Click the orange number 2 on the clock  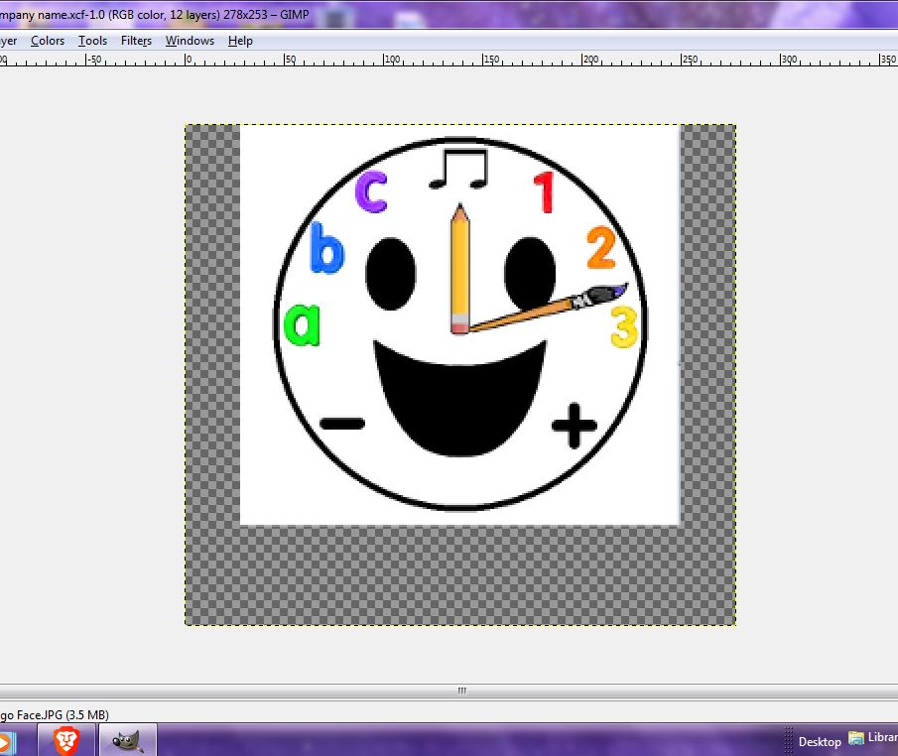(x=600, y=248)
